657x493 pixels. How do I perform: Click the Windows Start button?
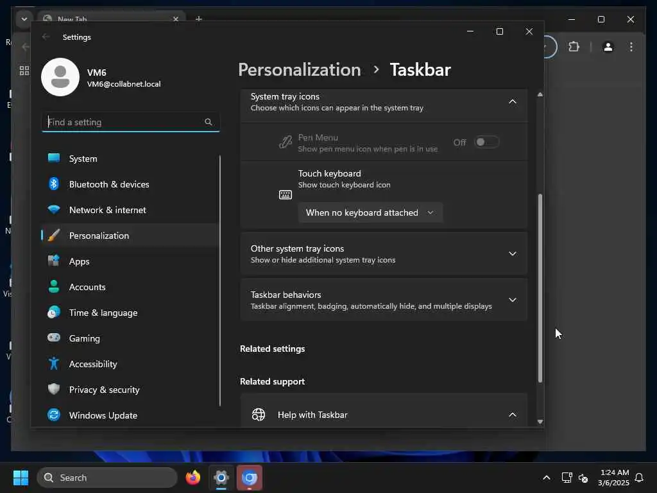click(21, 478)
